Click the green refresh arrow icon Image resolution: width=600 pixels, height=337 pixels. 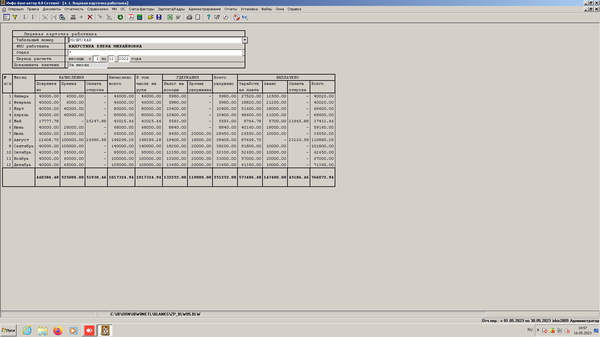tap(120, 17)
